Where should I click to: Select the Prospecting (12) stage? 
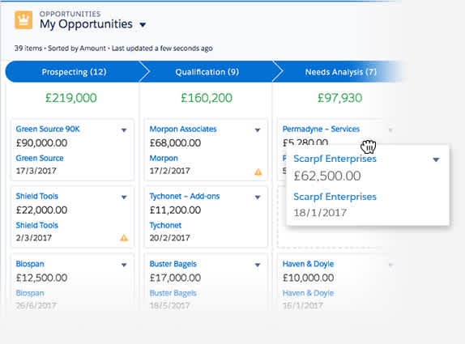(x=75, y=72)
